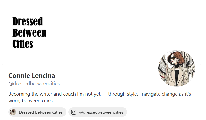Click the Dressed Between Cities banner logo
The image size is (206, 120).
tap(29, 33)
